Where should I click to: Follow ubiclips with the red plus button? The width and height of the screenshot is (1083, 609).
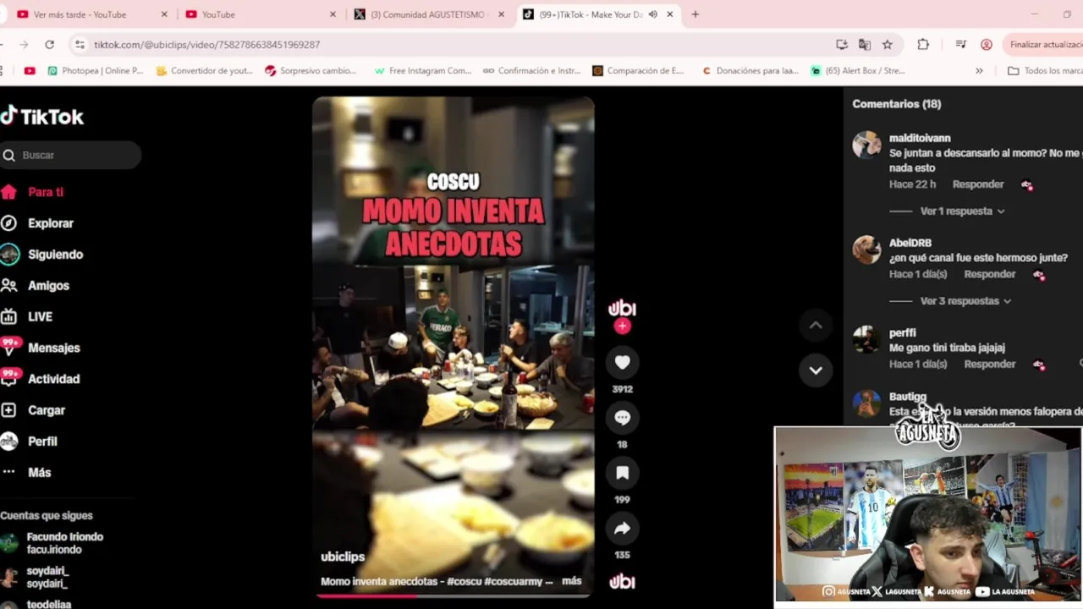tap(622, 326)
